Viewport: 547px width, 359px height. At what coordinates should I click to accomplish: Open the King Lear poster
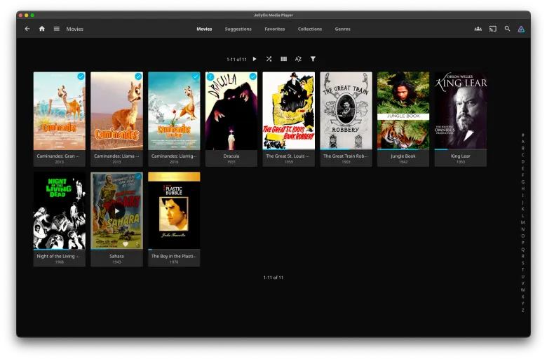click(x=461, y=111)
